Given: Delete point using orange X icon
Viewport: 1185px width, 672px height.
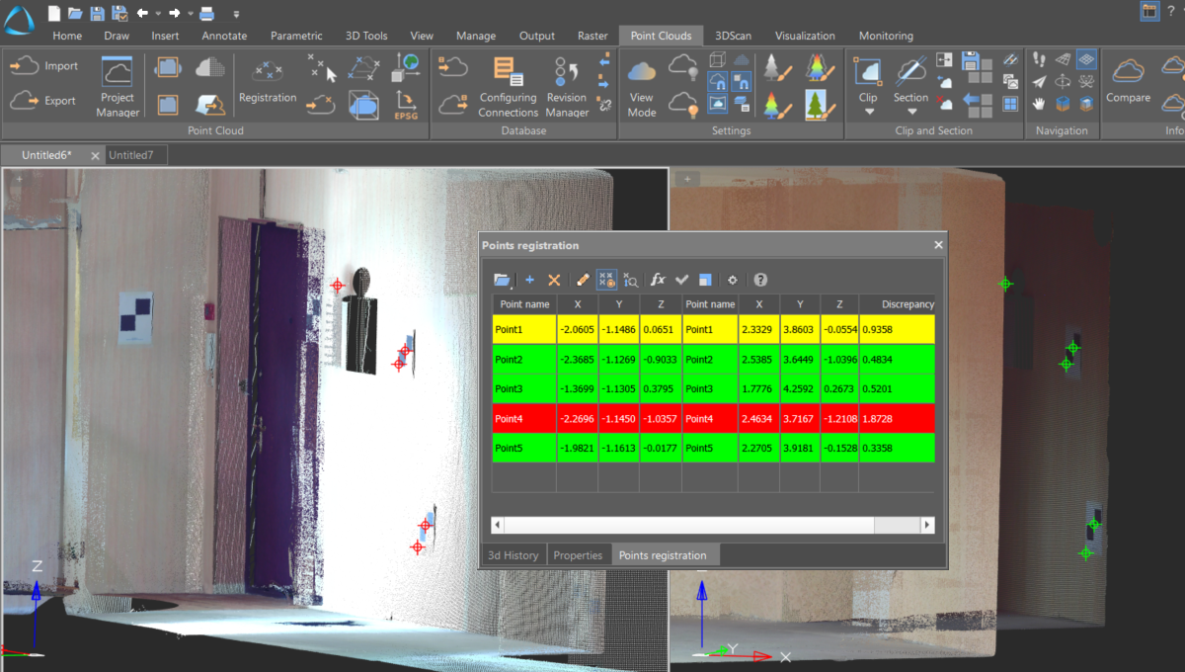Looking at the screenshot, I should (x=554, y=281).
